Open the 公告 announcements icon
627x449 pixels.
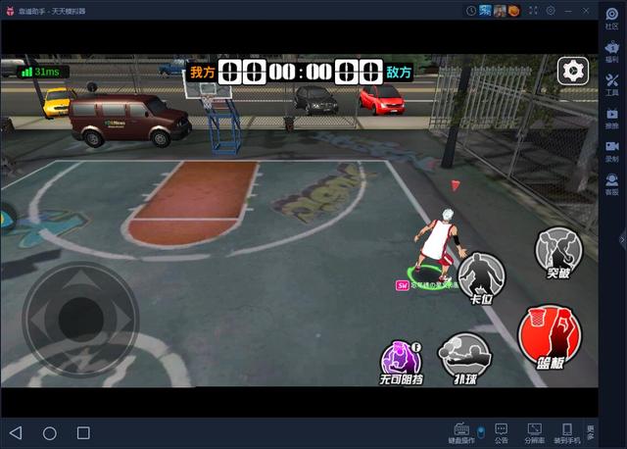coord(501,433)
